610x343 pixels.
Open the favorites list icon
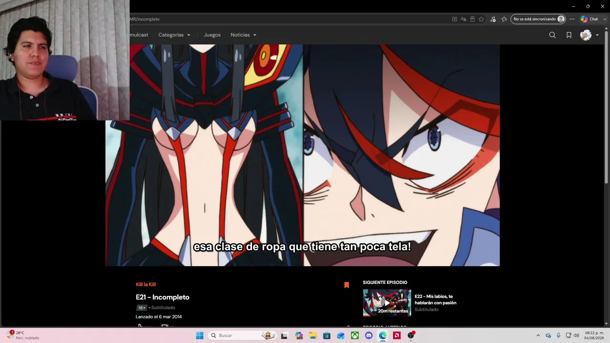504,19
